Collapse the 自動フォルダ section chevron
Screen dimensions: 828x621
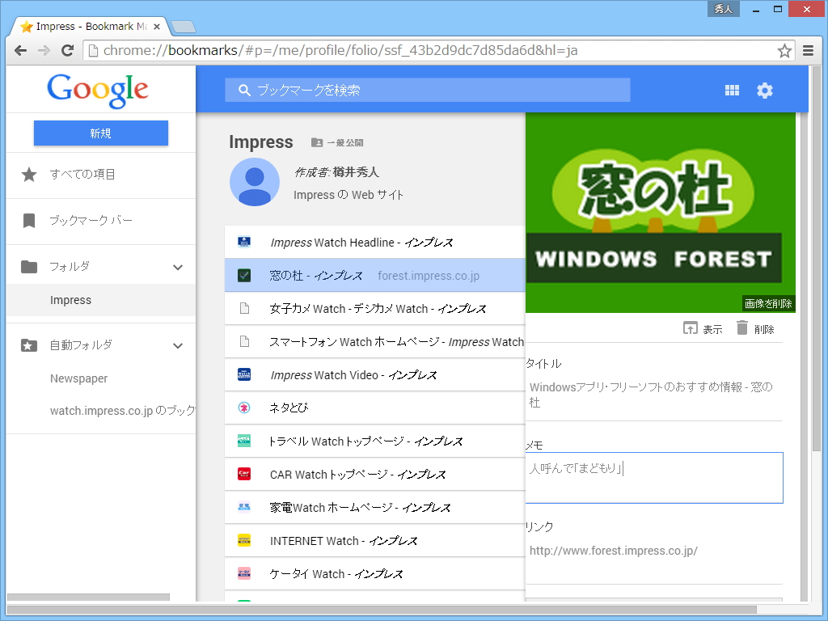(x=177, y=345)
